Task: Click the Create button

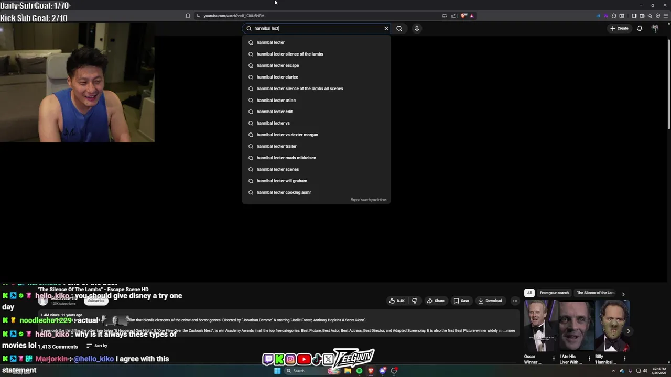Action: [619, 28]
